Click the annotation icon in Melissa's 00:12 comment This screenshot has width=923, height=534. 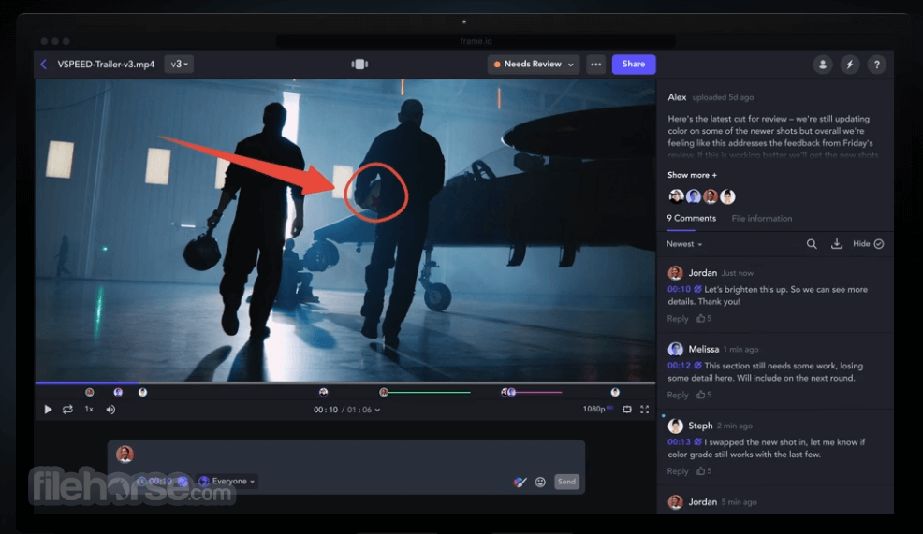697,366
